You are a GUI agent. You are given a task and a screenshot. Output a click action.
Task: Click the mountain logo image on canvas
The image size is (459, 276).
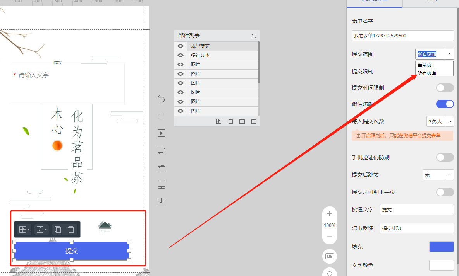coord(105,227)
